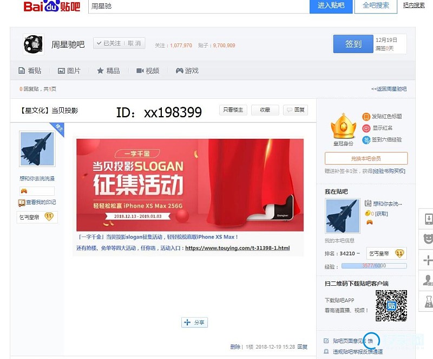Click the gold coin icon next to 获取
This screenshot has width=433, height=359.
368,213
